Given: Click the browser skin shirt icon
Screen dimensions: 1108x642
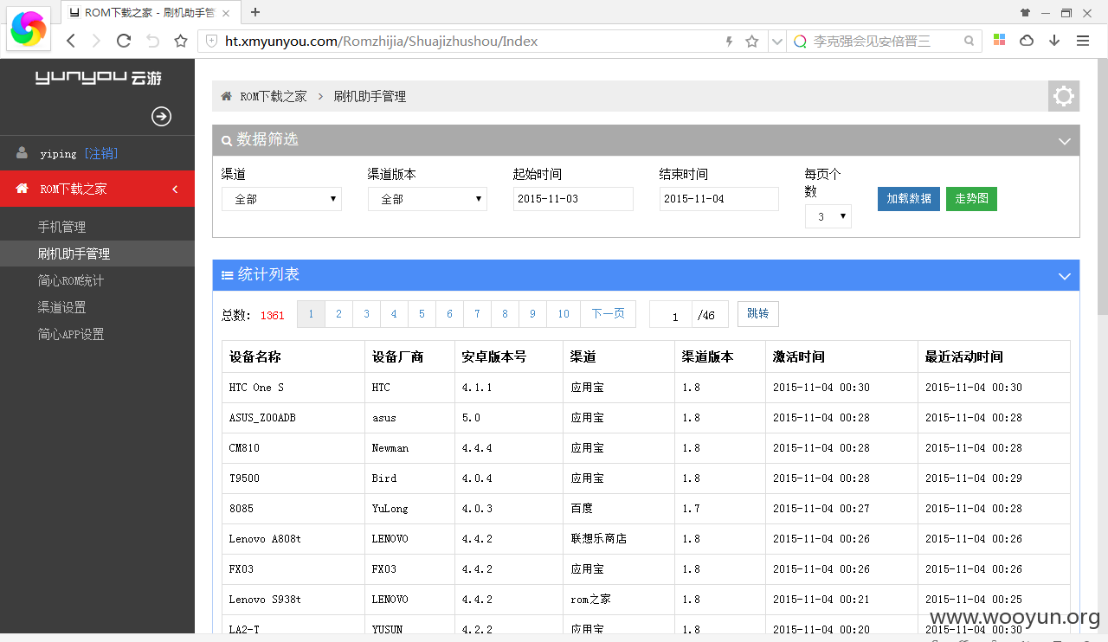Looking at the screenshot, I should tap(1026, 13).
